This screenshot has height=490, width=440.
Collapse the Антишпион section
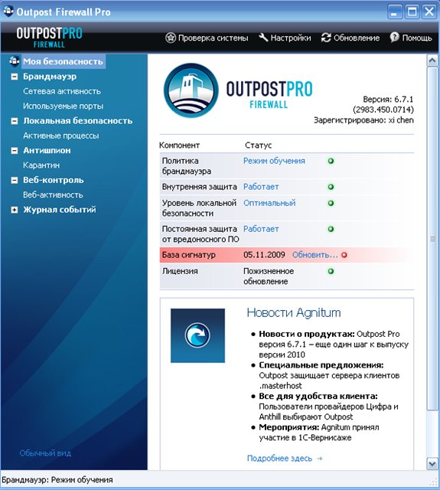click(15, 151)
